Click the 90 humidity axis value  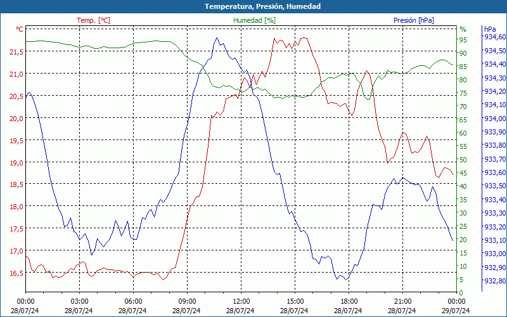(x=463, y=53)
